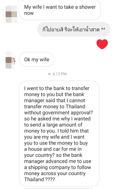The height and width of the screenshot is (189, 115).
Task: Select the gray Thai reply bubble
Action: tap(74, 29)
